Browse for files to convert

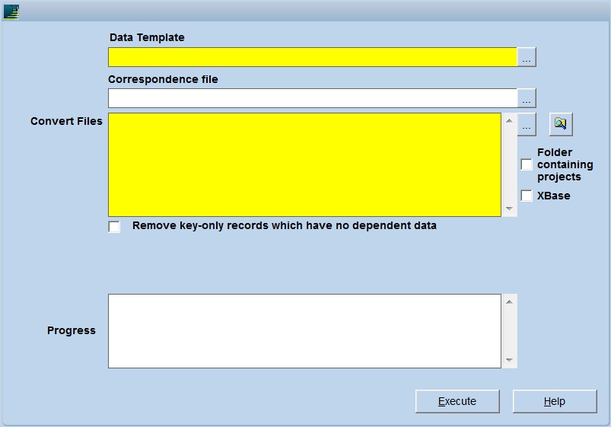(x=527, y=124)
